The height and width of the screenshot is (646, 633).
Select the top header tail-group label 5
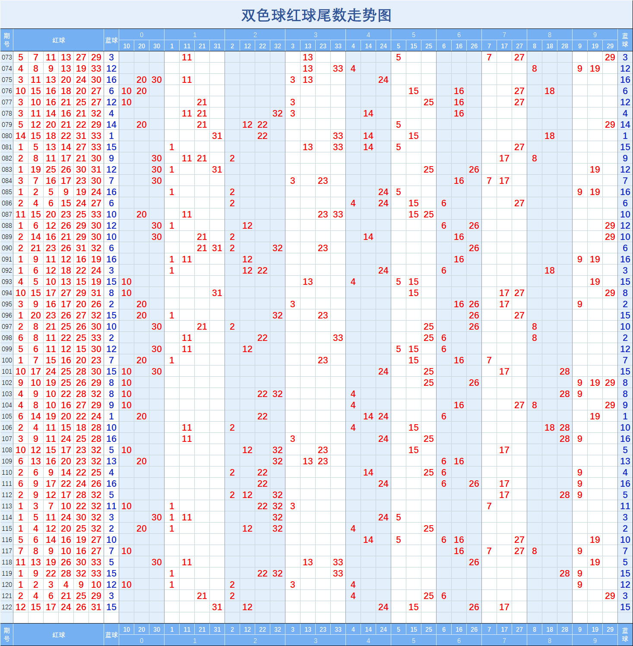coord(414,35)
